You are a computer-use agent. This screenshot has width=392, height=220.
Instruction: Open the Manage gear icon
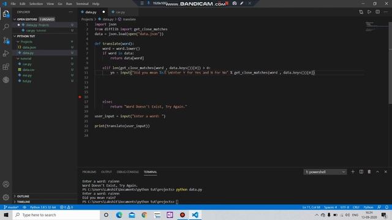(6, 197)
